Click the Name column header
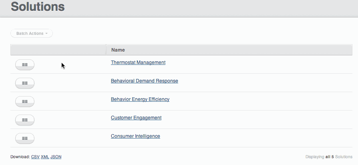 tap(118, 50)
